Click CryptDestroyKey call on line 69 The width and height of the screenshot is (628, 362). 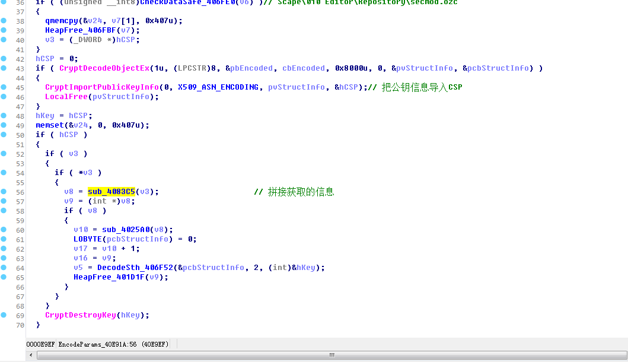(81, 315)
